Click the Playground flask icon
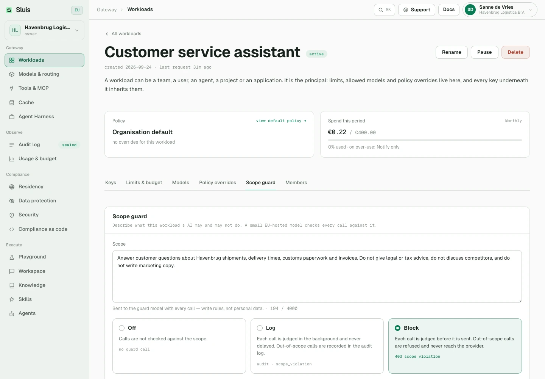 [12, 257]
